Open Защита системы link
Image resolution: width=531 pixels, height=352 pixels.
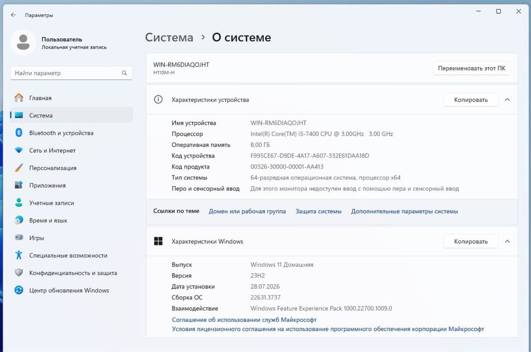[318, 212]
